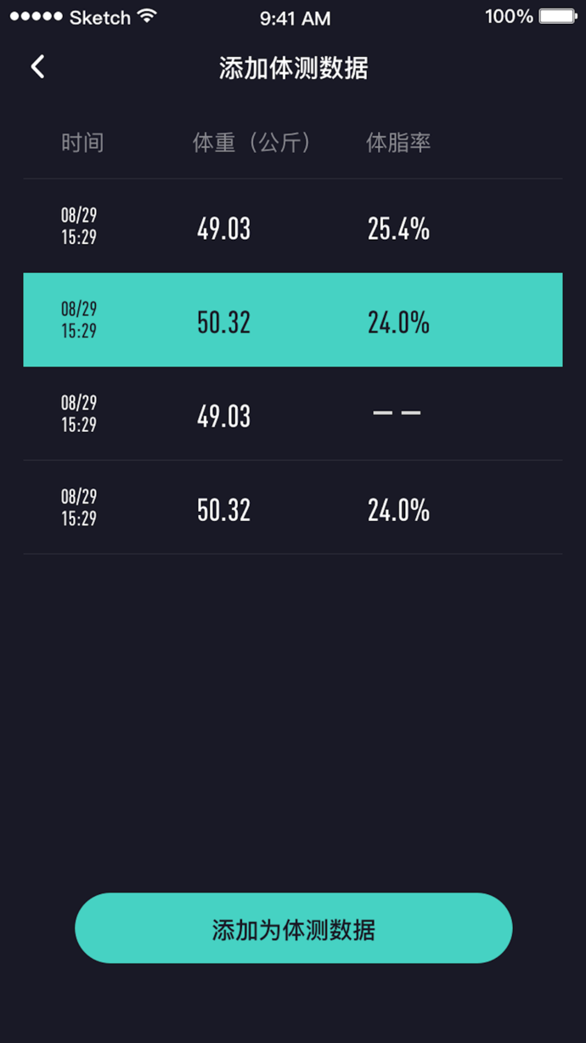Tap 24.0% in the last unhighlighted row
The width and height of the screenshot is (586, 1043).
pos(398,510)
